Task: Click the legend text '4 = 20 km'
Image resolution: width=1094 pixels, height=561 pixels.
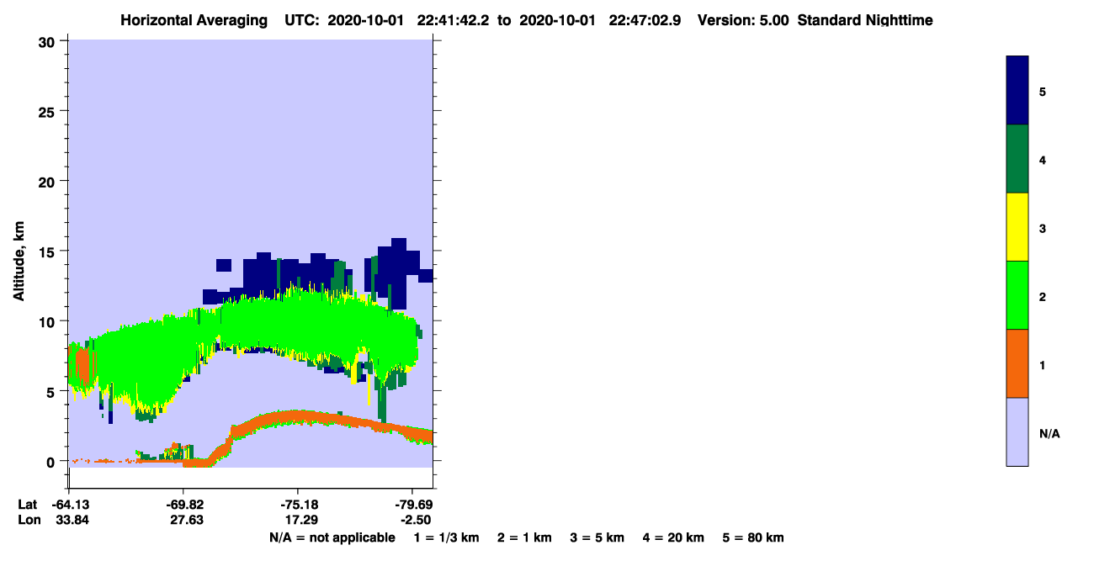Action: point(673,537)
